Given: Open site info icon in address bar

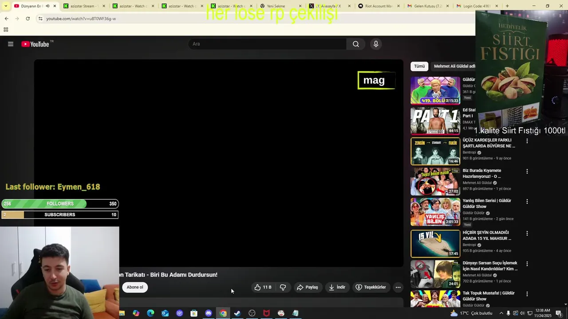Looking at the screenshot, I should click(x=40, y=19).
